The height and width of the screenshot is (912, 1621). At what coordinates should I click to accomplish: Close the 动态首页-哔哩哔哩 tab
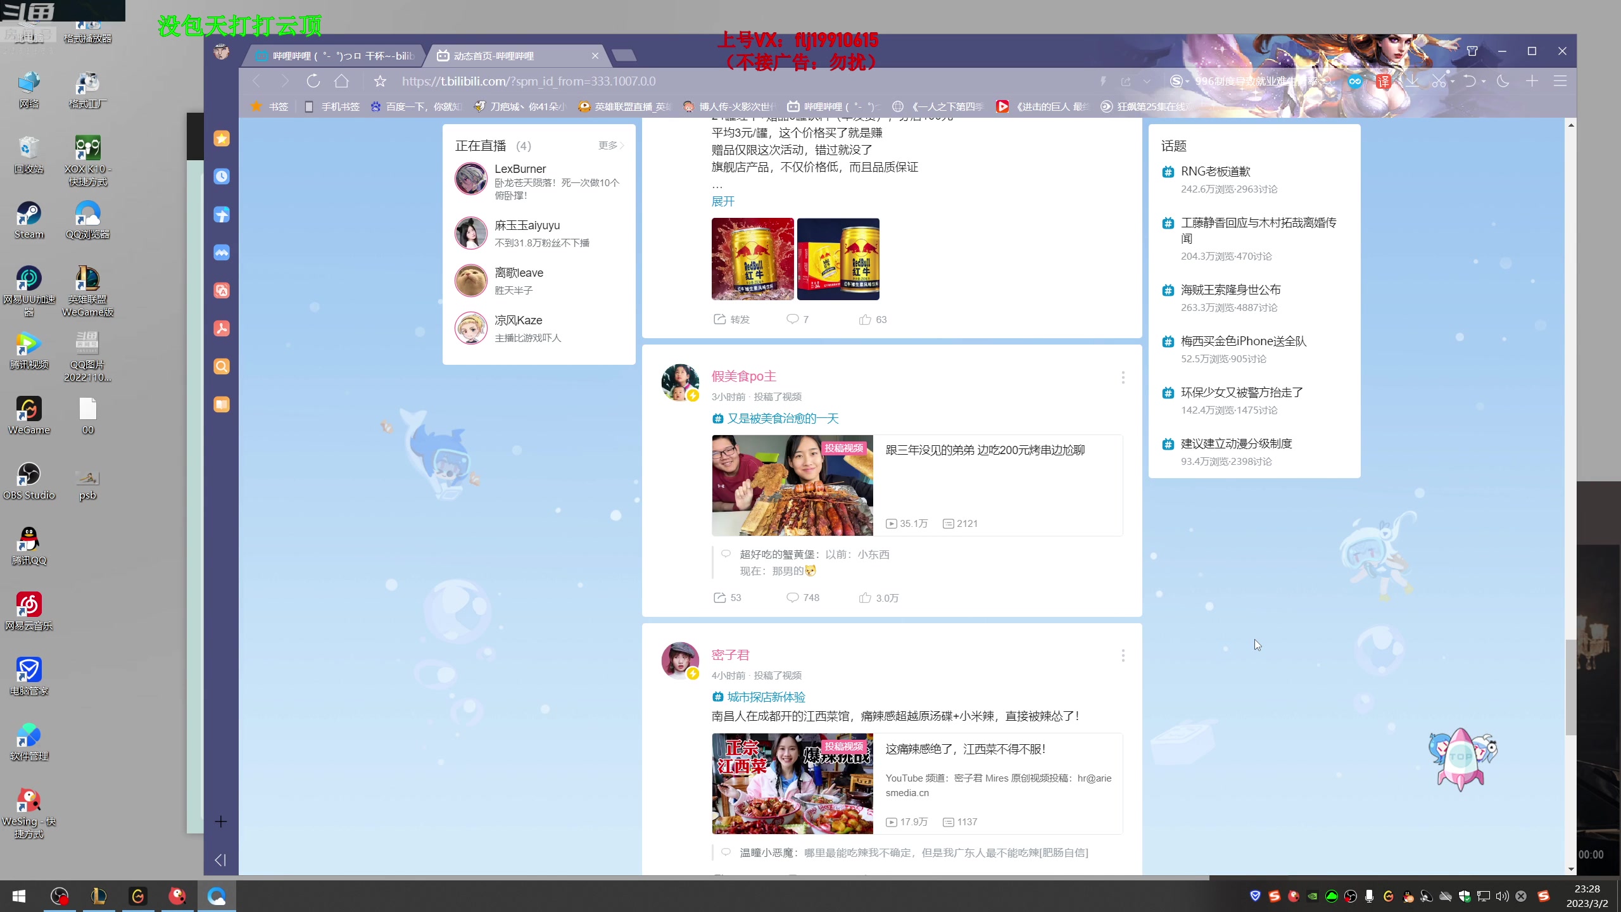coord(595,56)
